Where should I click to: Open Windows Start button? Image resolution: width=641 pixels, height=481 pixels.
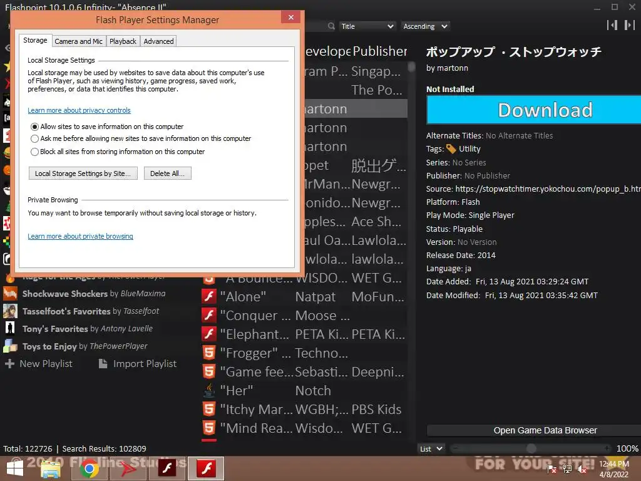click(x=15, y=468)
